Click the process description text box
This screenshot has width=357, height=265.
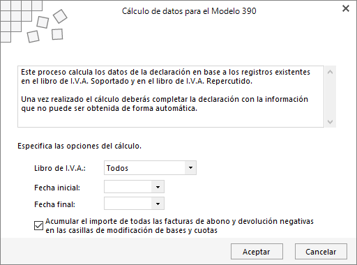click(x=171, y=96)
